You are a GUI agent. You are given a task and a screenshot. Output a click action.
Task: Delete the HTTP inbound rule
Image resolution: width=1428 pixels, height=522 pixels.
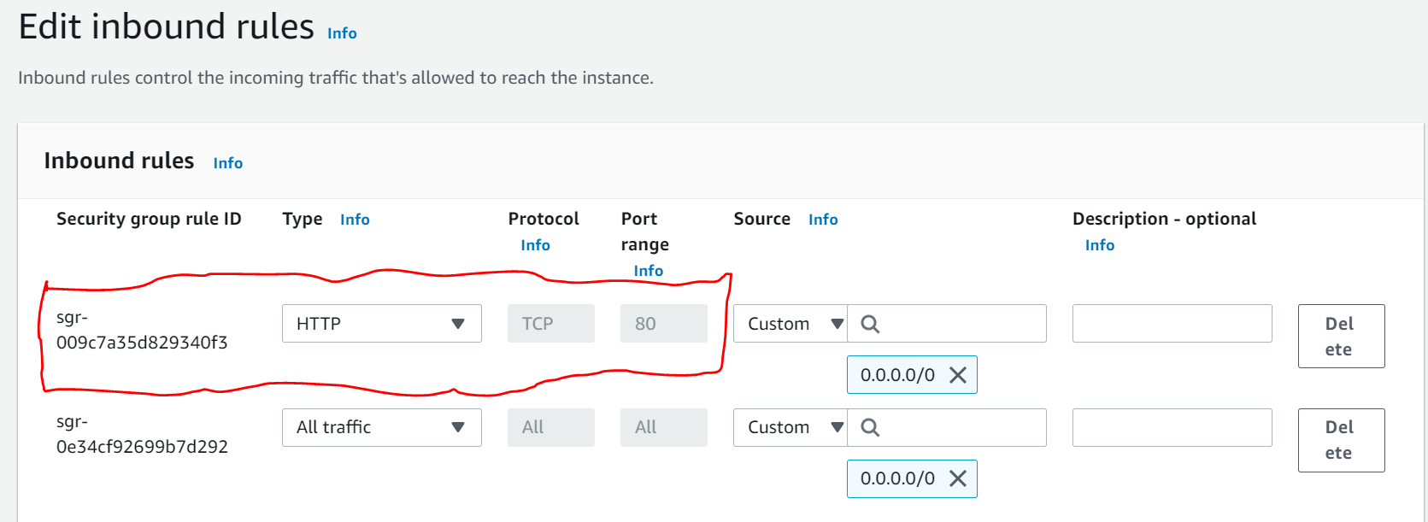(1341, 337)
